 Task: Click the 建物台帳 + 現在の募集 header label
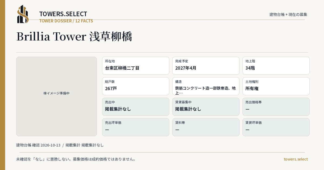point(288,14)
